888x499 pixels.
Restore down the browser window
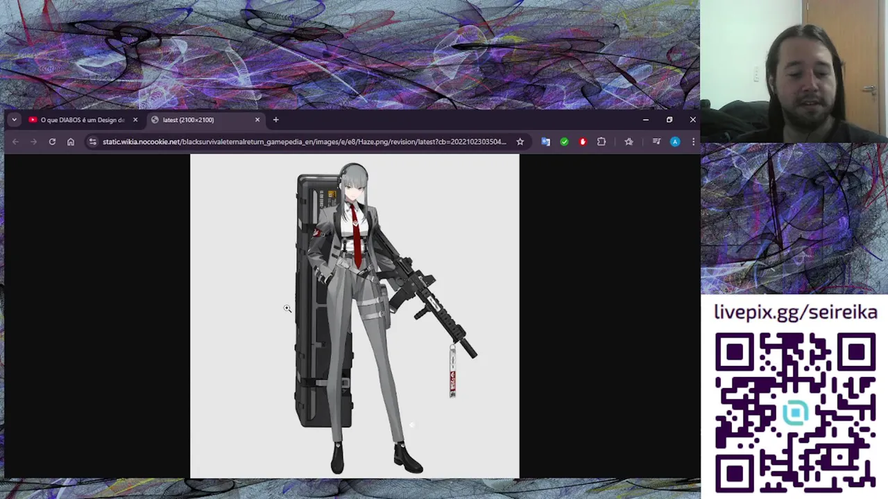click(669, 120)
